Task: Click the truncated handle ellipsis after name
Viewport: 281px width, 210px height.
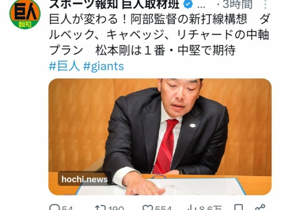Action: 201,6
